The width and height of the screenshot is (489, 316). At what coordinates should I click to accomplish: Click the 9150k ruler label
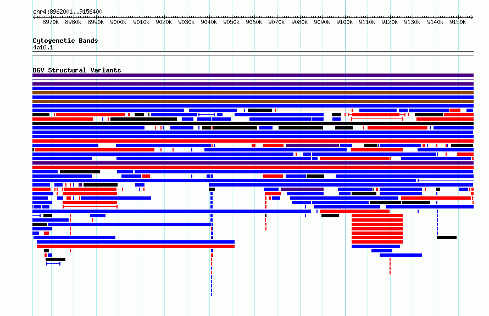click(x=458, y=22)
